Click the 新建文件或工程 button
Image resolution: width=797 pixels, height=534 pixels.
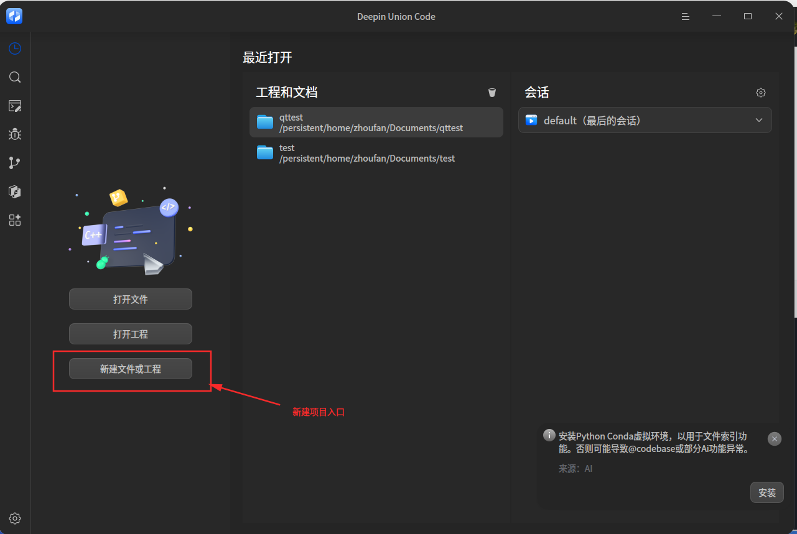click(x=131, y=369)
